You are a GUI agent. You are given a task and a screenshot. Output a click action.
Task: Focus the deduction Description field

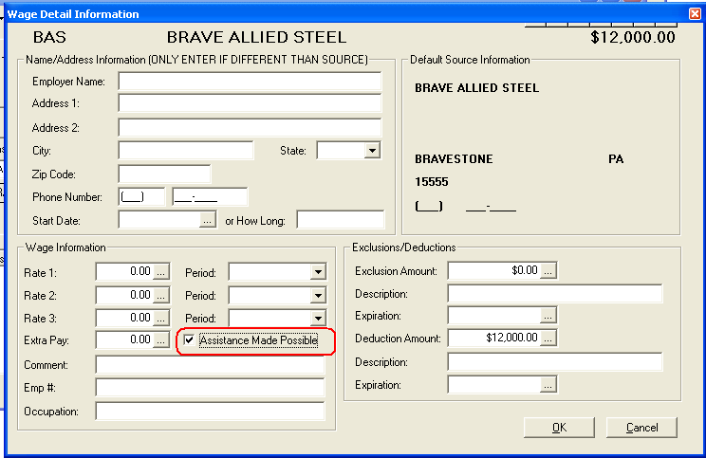555,361
